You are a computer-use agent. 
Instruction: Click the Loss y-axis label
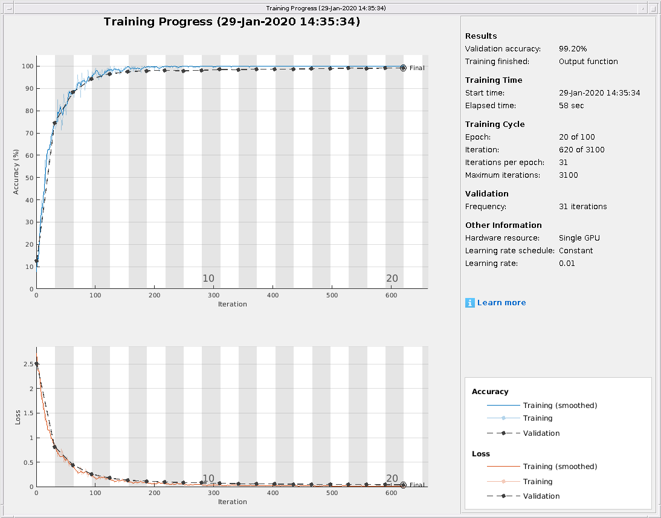click(18, 417)
